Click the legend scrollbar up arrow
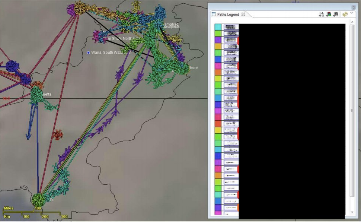The height and width of the screenshot is (222, 361). click(352, 22)
